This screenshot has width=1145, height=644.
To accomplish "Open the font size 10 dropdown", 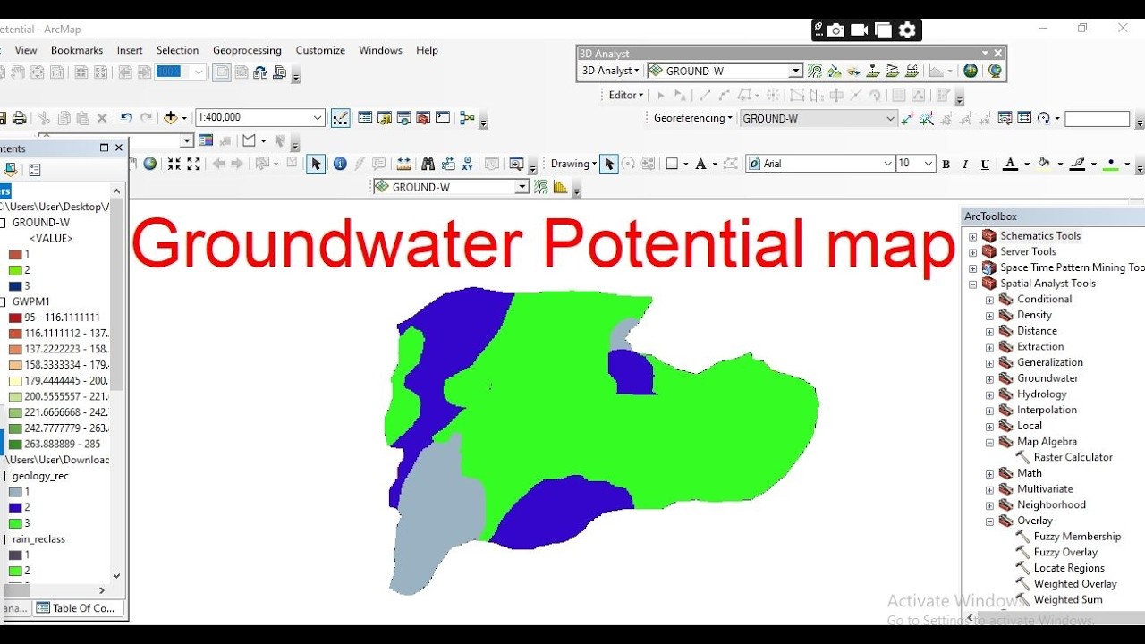I will [929, 164].
